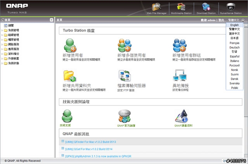Select 總覽 in the sidebar tree
This screenshot has width=248, height=164.
coord(11,26)
